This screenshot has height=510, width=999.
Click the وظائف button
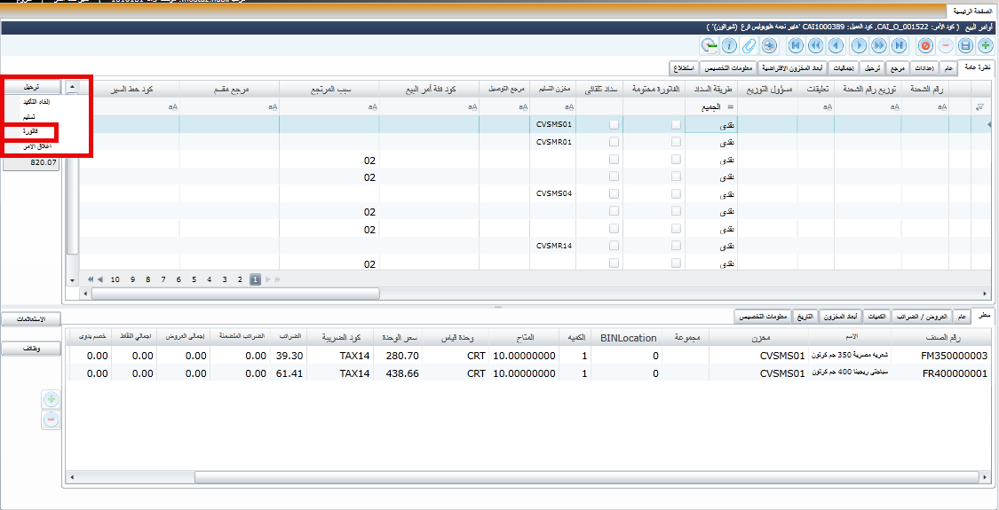click(x=32, y=349)
